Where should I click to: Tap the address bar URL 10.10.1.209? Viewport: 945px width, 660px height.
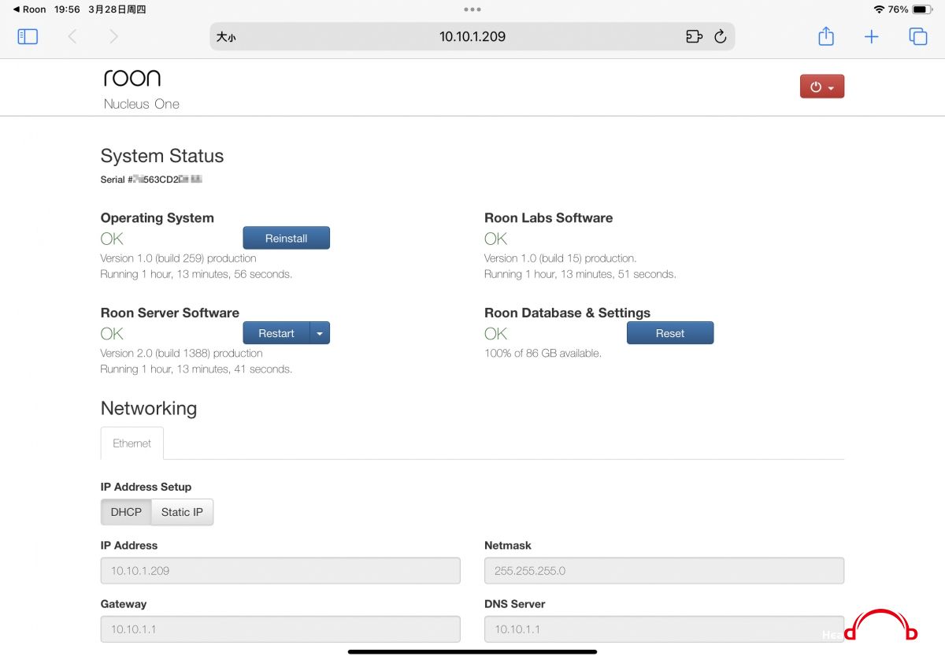click(x=472, y=36)
